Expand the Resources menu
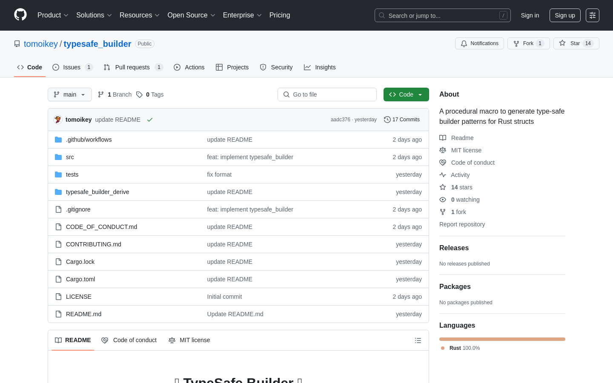The image size is (613, 383). tap(140, 15)
